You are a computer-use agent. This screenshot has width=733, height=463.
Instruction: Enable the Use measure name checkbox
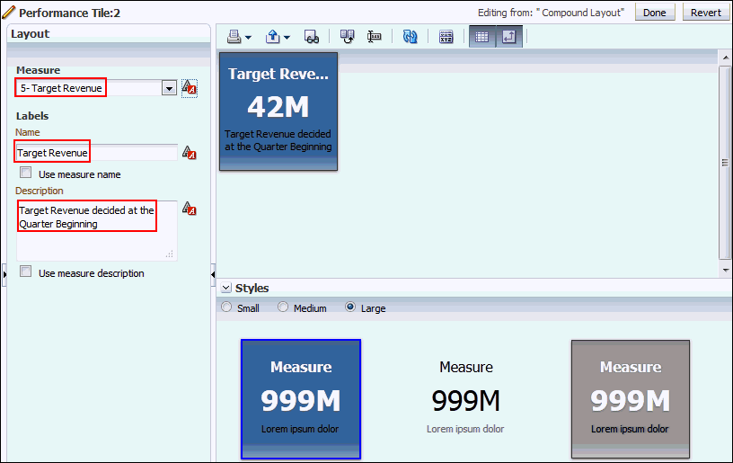pyautogui.click(x=26, y=173)
